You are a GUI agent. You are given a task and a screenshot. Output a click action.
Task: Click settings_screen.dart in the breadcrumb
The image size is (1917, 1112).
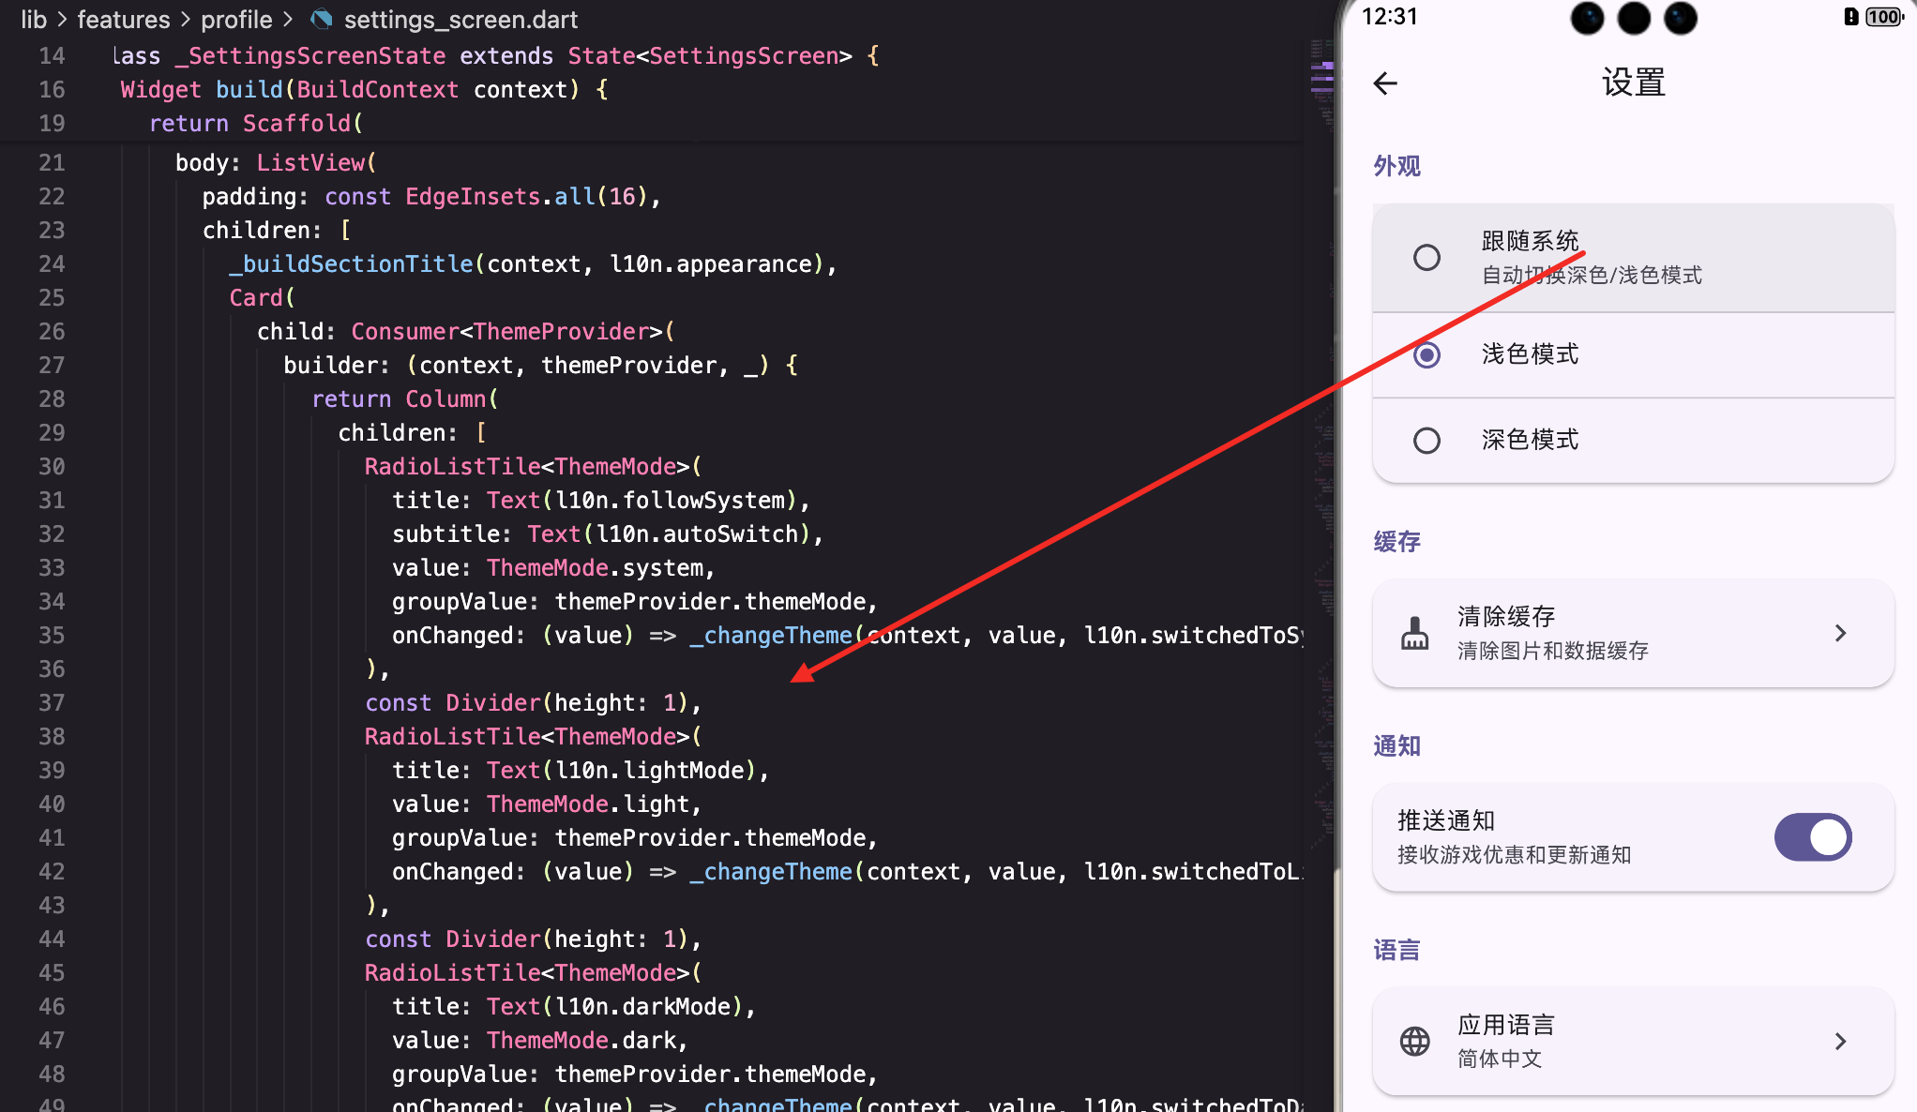tap(460, 19)
